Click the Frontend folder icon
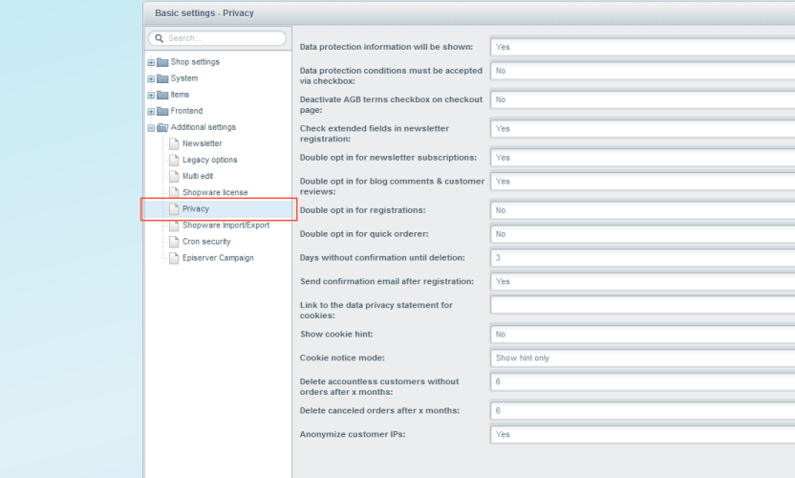The width and height of the screenshot is (795, 478). coord(162,111)
